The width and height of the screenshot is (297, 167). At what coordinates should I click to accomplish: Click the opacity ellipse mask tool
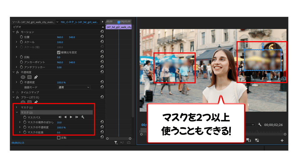[23, 77]
